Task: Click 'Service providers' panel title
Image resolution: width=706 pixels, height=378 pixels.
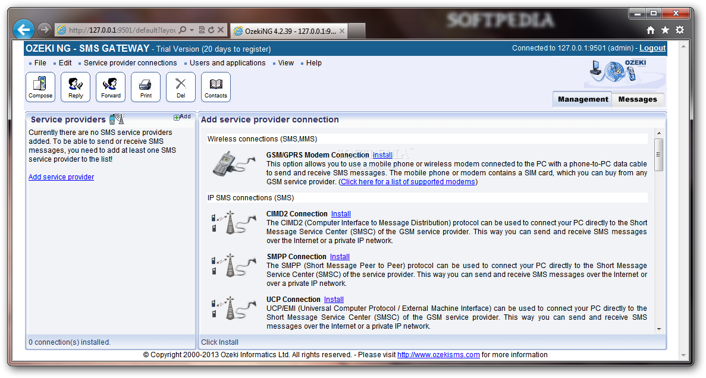Action: (68, 119)
